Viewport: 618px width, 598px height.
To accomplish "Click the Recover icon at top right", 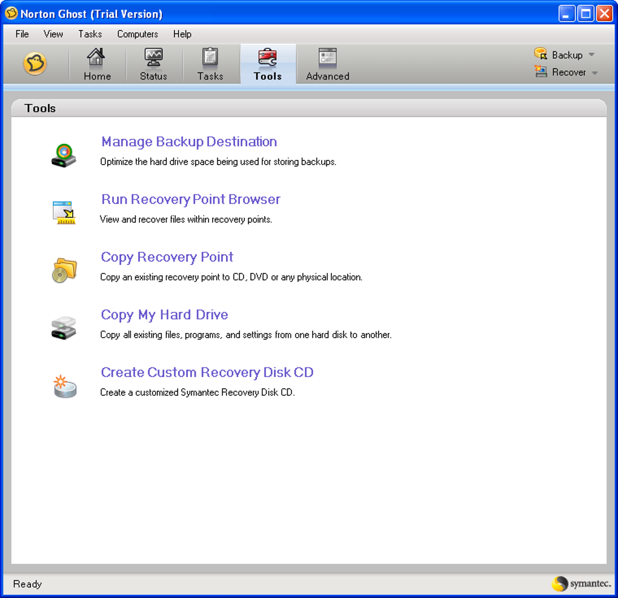I will pyautogui.click(x=540, y=71).
